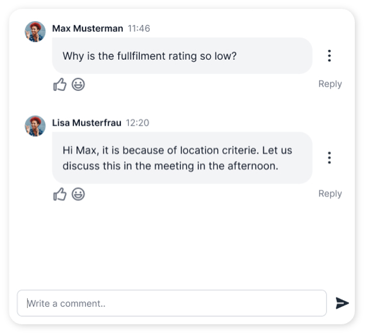Click the 11:46 timestamp
Image resolution: width=366 pixels, height=336 pixels.
coord(139,28)
